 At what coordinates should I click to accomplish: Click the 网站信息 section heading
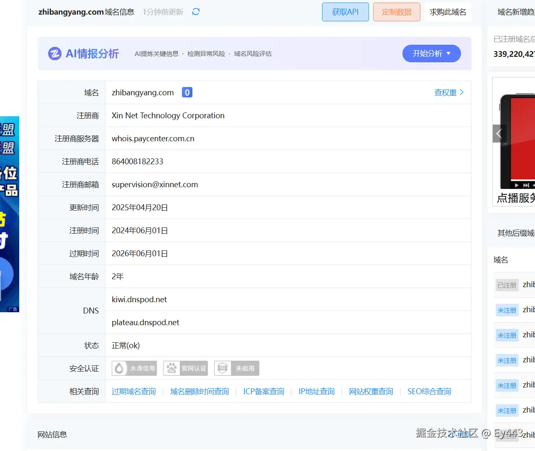pyautogui.click(x=52, y=434)
